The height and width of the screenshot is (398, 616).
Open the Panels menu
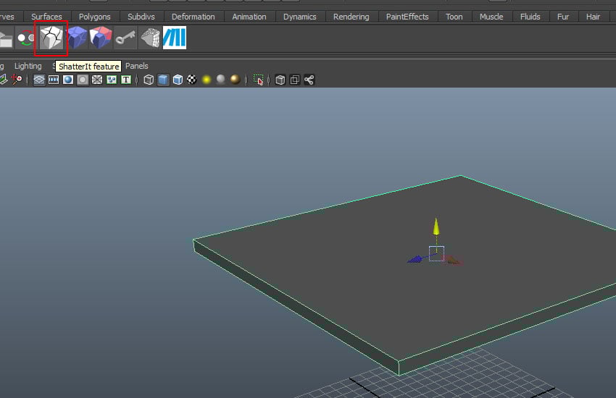(x=136, y=66)
